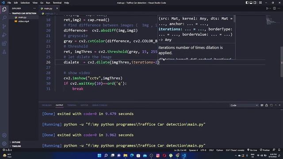This screenshot has width=283, height=159.
Task: Select video.mp4 in Explorer tree
Action: click(x=23, y=21)
